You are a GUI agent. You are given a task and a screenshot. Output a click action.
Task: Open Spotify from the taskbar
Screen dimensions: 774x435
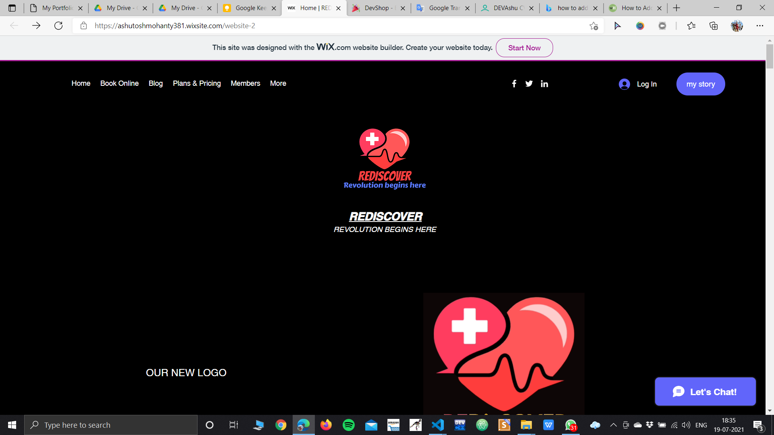point(348,425)
